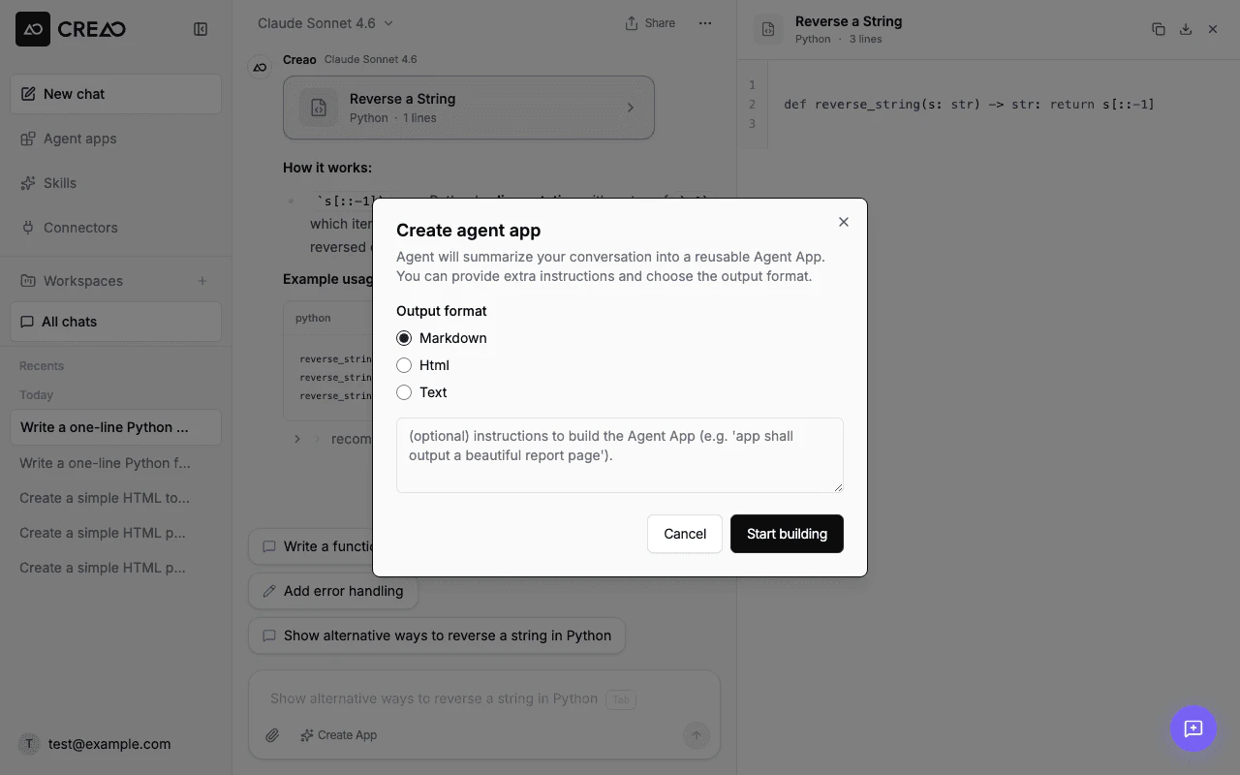Choose Html as the output format
This screenshot has height=775, width=1240.
pos(404,365)
